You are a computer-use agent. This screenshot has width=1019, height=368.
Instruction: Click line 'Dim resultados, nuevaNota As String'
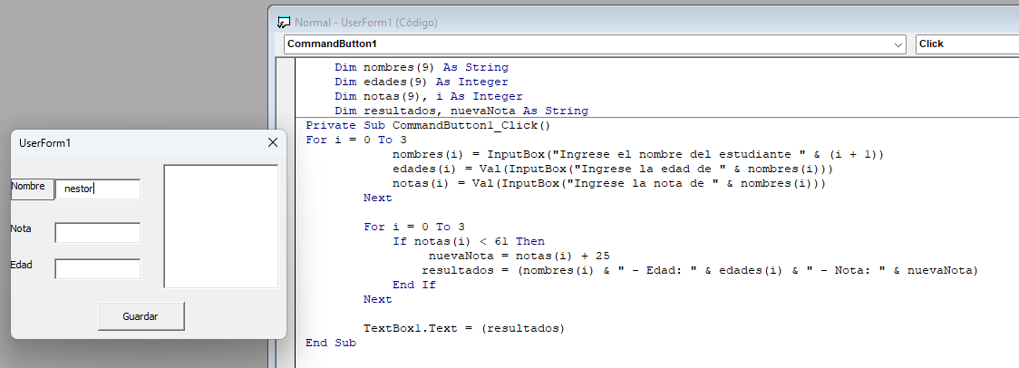(x=461, y=111)
